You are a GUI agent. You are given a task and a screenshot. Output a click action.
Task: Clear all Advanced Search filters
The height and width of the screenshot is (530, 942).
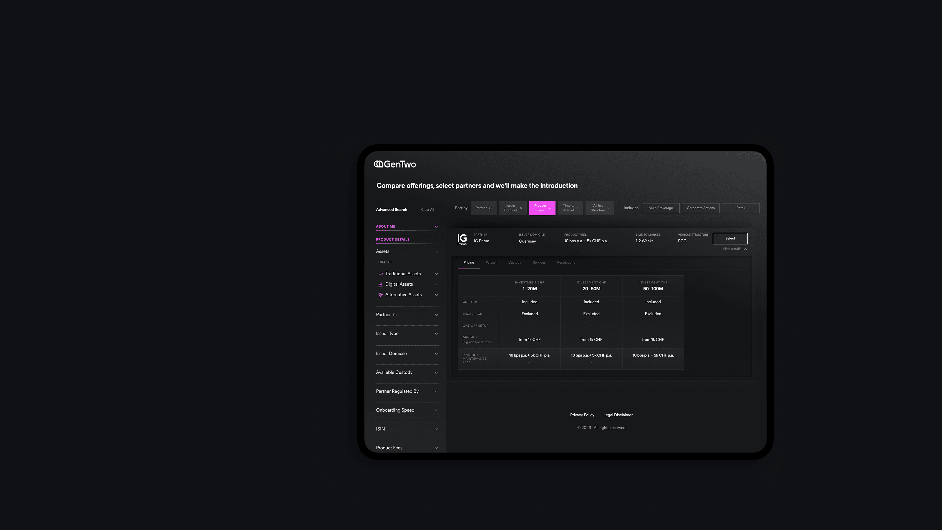[x=427, y=210]
